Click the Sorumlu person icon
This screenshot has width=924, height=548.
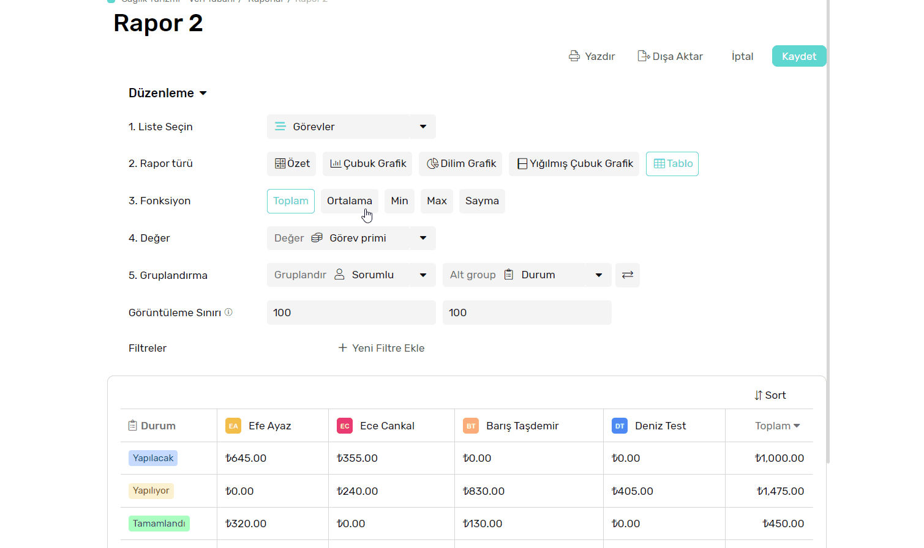339,275
